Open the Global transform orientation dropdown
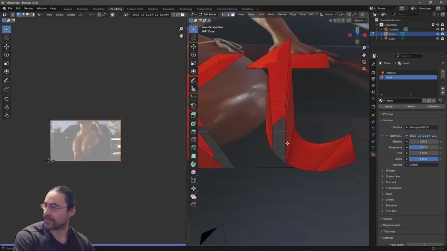The width and height of the screenshot is (447, 251). pos(328,14)
